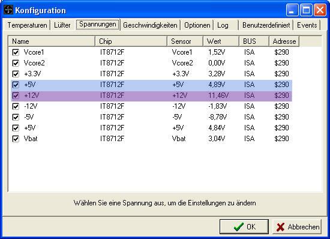Viewport: 330px width, 239px height.
Task: Click the Konfiguration title bar fan icon
Action: (8, 10)
